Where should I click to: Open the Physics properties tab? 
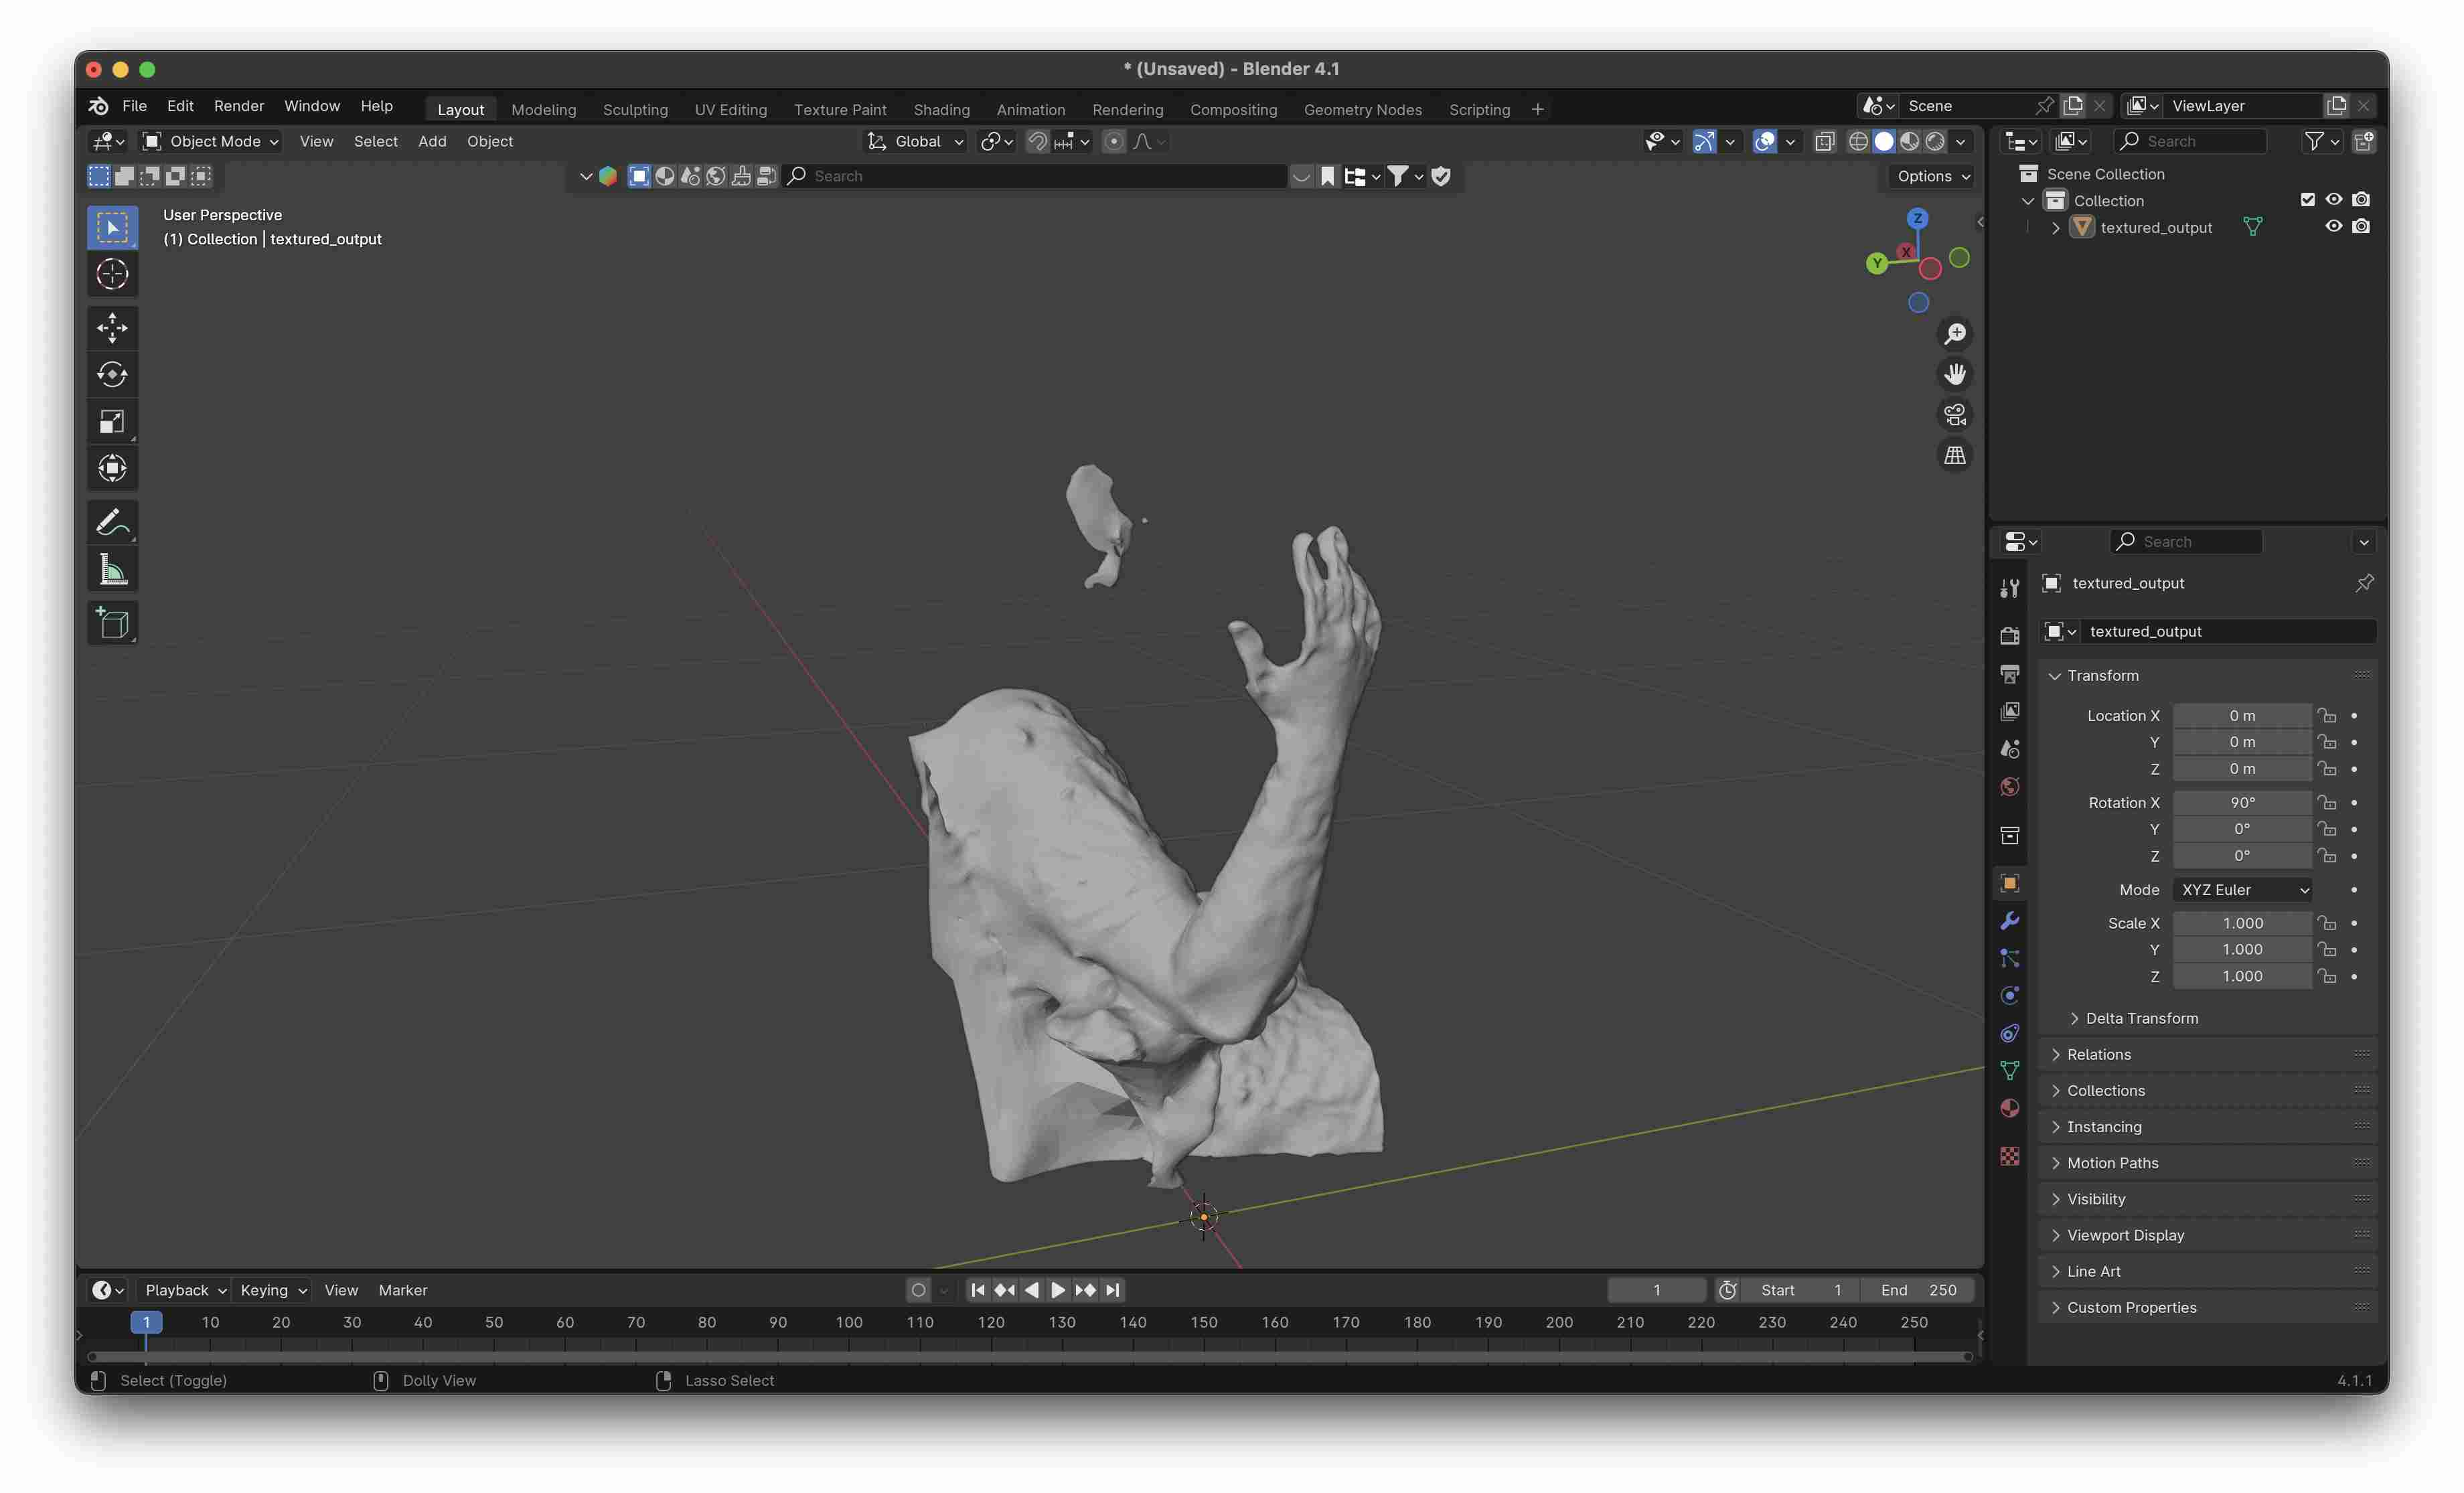(2009, 996)
